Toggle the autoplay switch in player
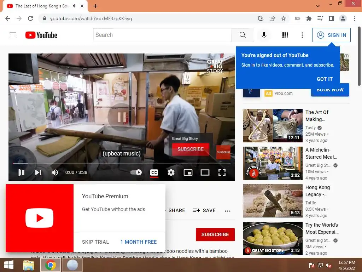This screenshot has width=362, height=272. point(136,172)
